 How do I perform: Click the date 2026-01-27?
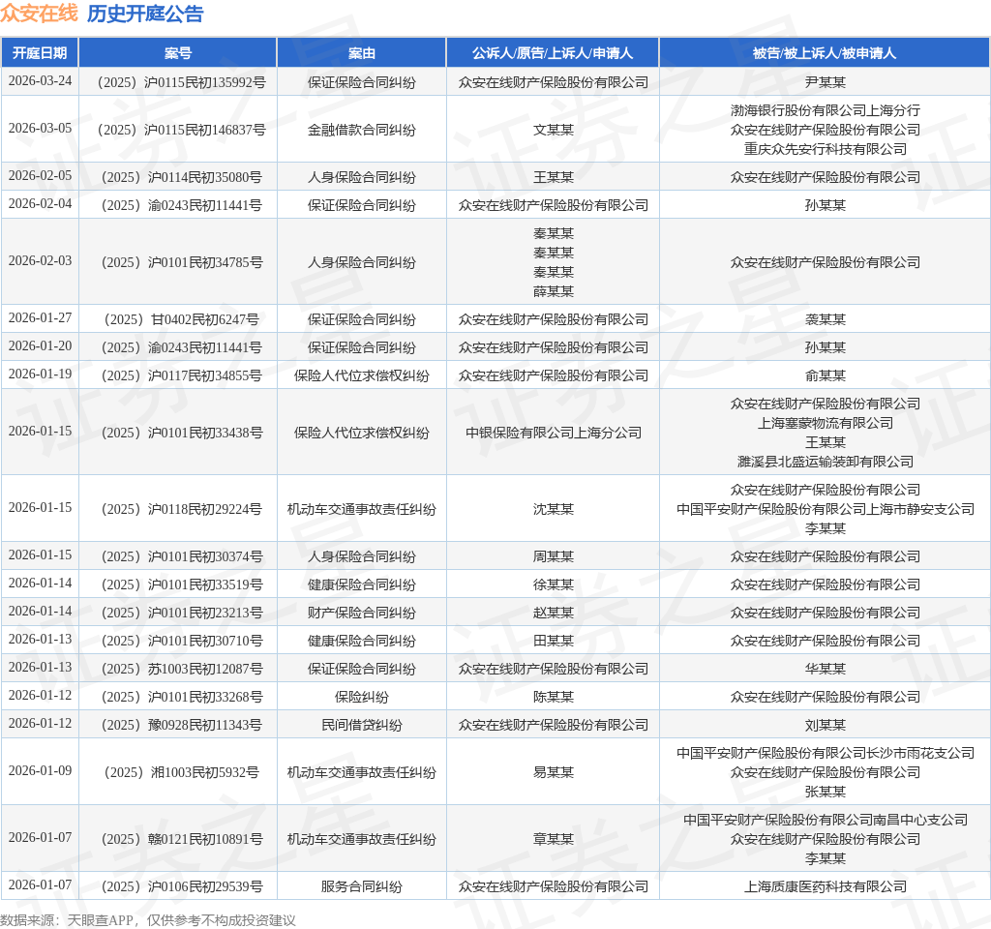40,317
